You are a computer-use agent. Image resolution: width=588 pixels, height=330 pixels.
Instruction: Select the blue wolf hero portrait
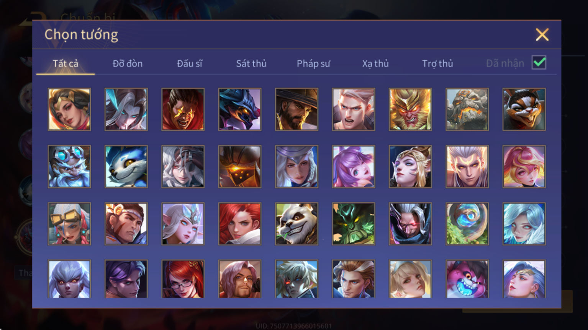(x=126, y=166)
